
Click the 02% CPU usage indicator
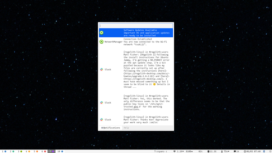(201, 151)
